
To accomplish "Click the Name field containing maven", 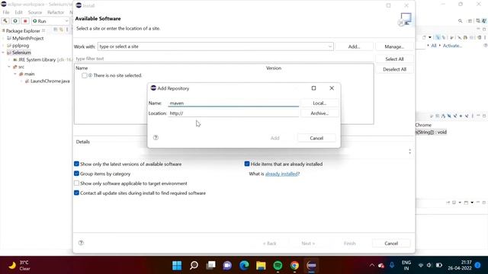I will (233, 104).
